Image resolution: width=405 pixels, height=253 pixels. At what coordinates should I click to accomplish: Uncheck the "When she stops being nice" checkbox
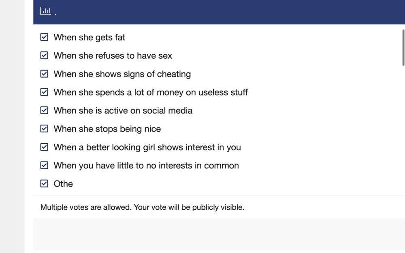(x=45, y=129)
